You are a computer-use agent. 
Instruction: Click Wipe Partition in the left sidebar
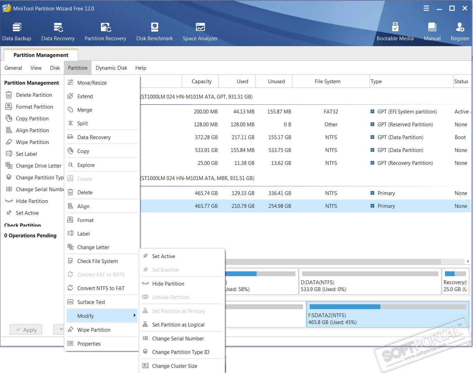click(x=32, y=142)
